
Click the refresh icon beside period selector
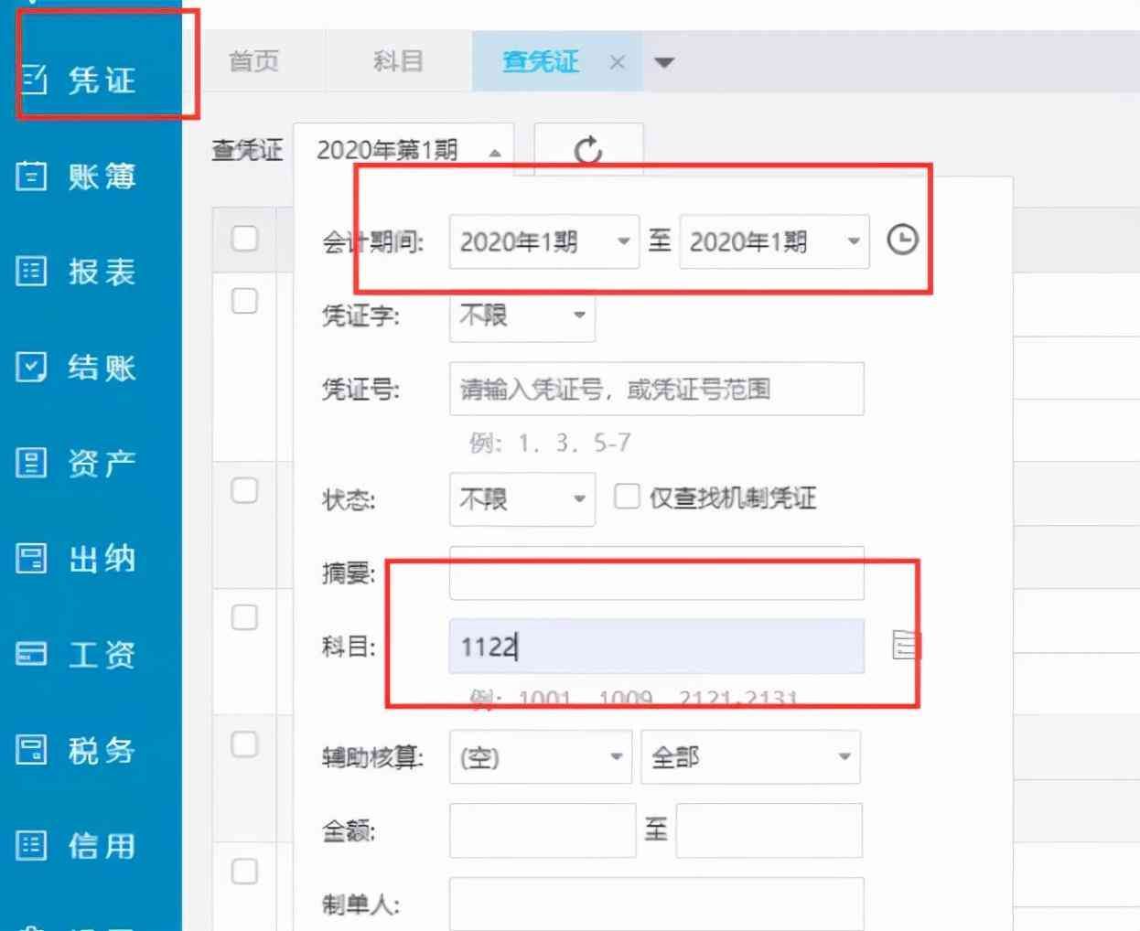pos(588,150)
